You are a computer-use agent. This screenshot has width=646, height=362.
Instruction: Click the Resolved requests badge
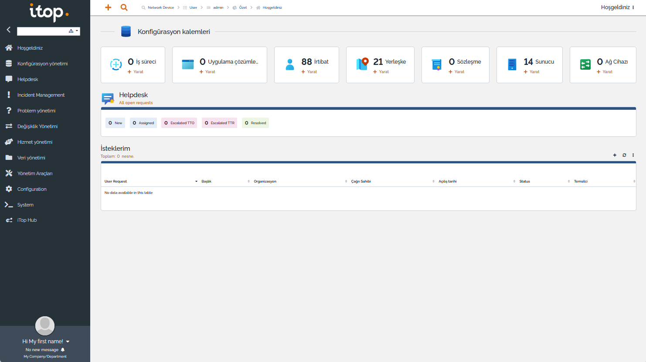(x=255, y=123)
